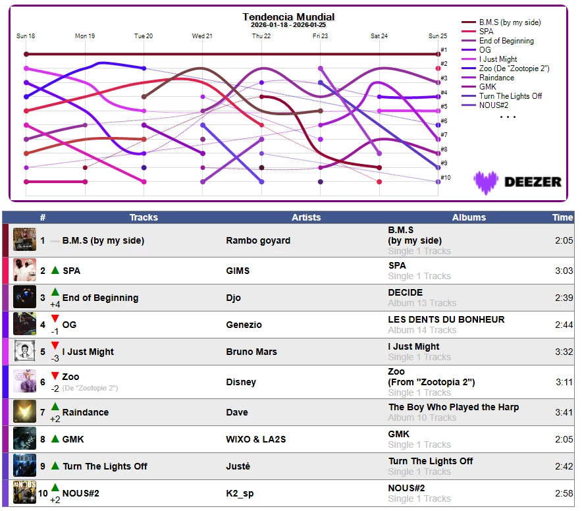Viewport: 582px width, 511px height.
Task: Open album DECIDE
Action: [406, 292]
